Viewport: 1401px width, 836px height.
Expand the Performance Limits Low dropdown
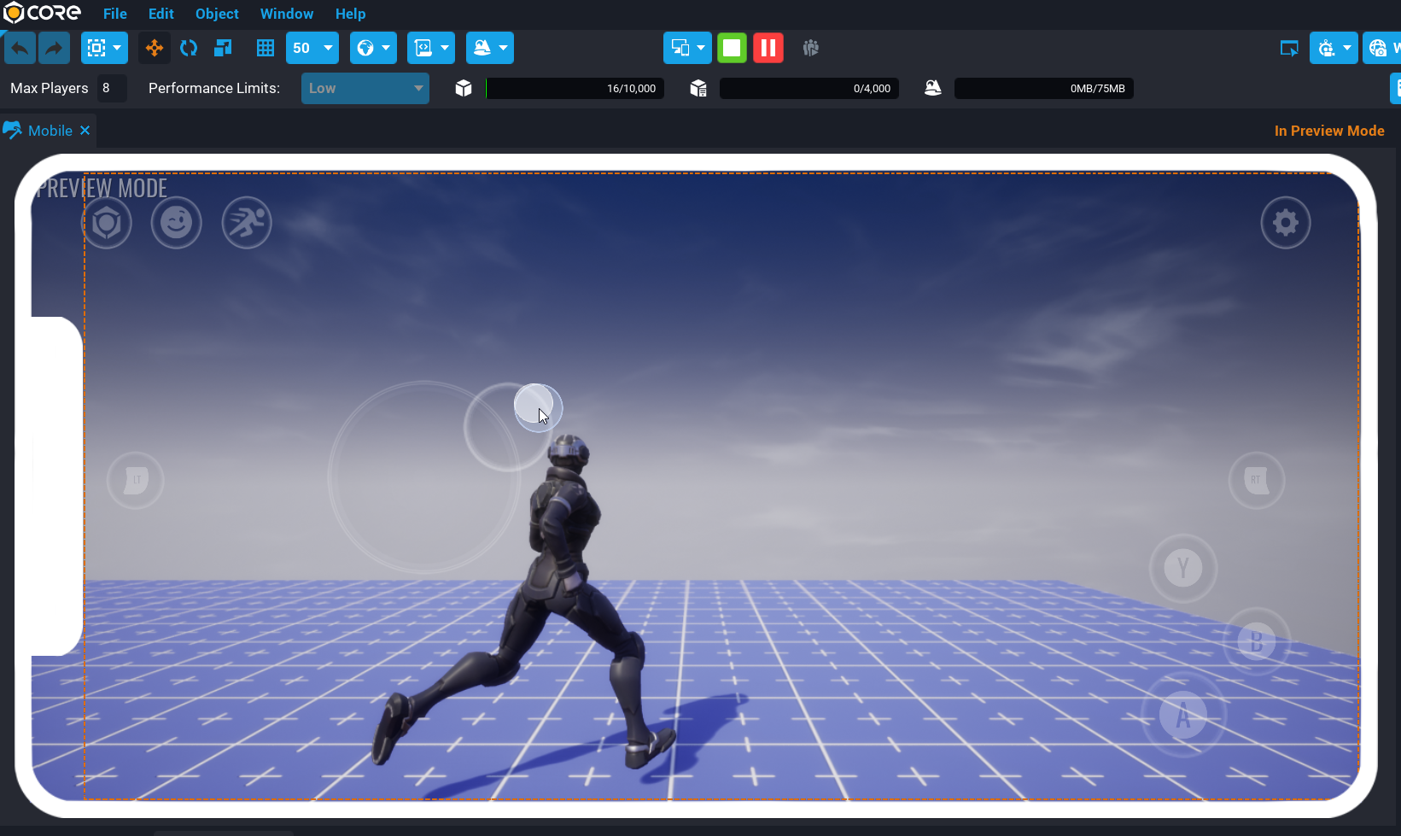pyautogui.click(x=365, y=88)
